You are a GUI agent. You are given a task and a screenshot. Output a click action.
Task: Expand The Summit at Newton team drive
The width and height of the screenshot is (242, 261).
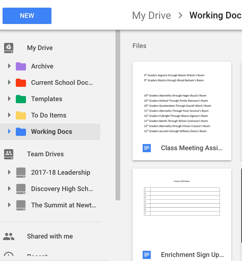[x=9, y=205]
